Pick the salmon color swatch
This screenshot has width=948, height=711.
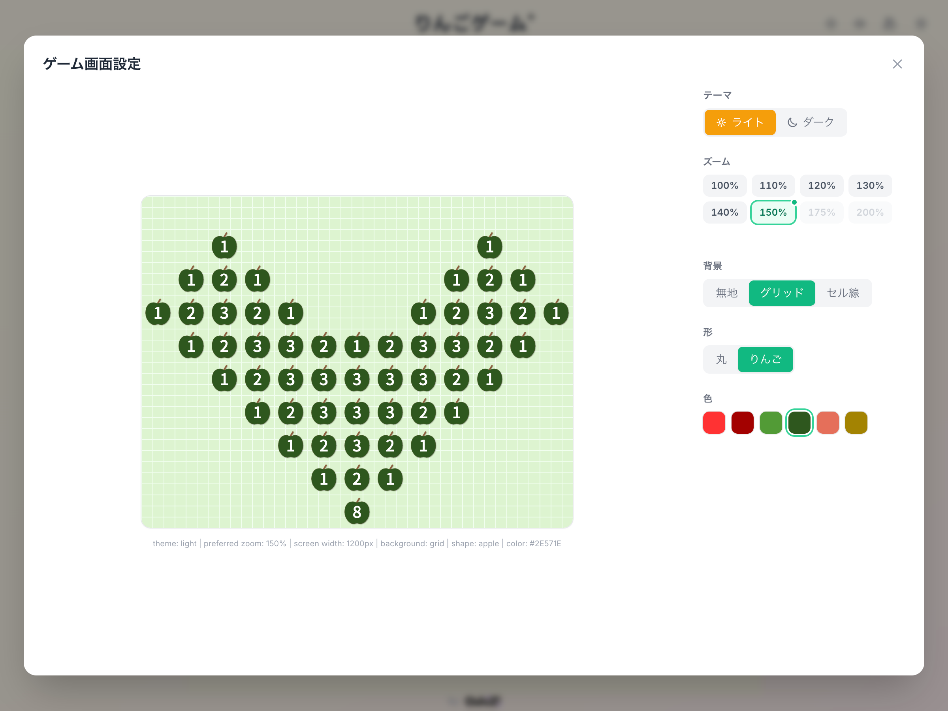pyautogui.click(x=828, y=423)
